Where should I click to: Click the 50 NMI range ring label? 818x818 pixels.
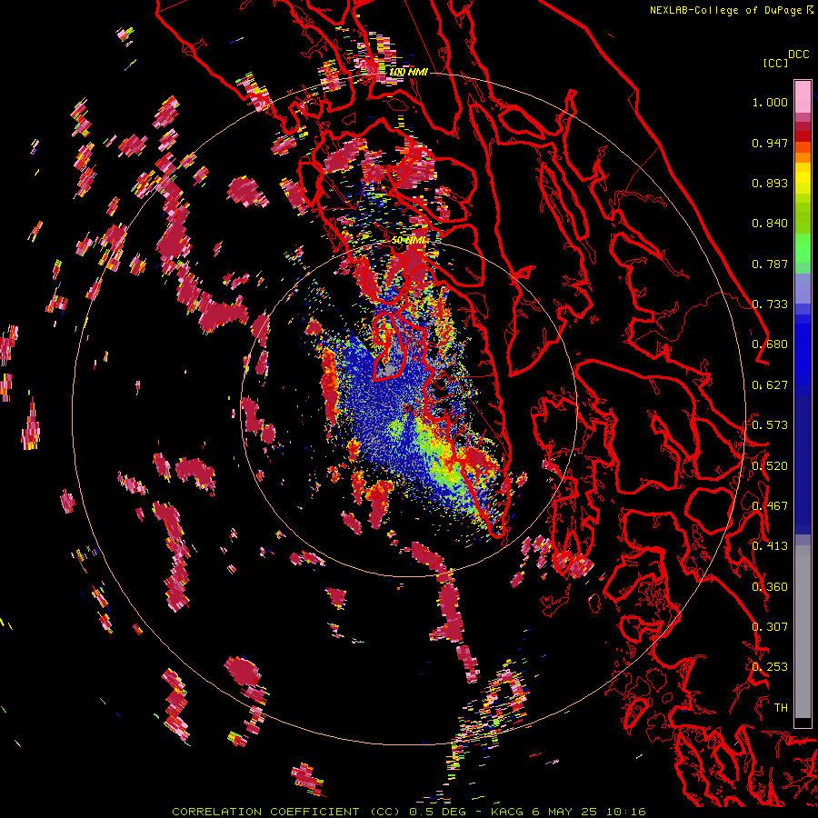click(x=408, y=241)
